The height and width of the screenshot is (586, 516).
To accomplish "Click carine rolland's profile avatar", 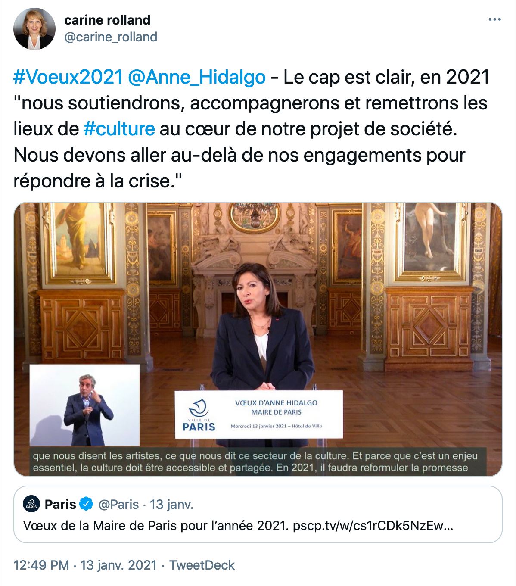I will point(34,28).
